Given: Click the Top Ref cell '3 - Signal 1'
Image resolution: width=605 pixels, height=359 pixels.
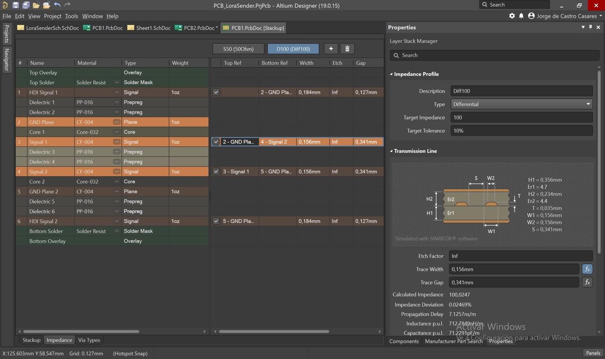Looking at the screenshot, I should (x=240, y=171).
